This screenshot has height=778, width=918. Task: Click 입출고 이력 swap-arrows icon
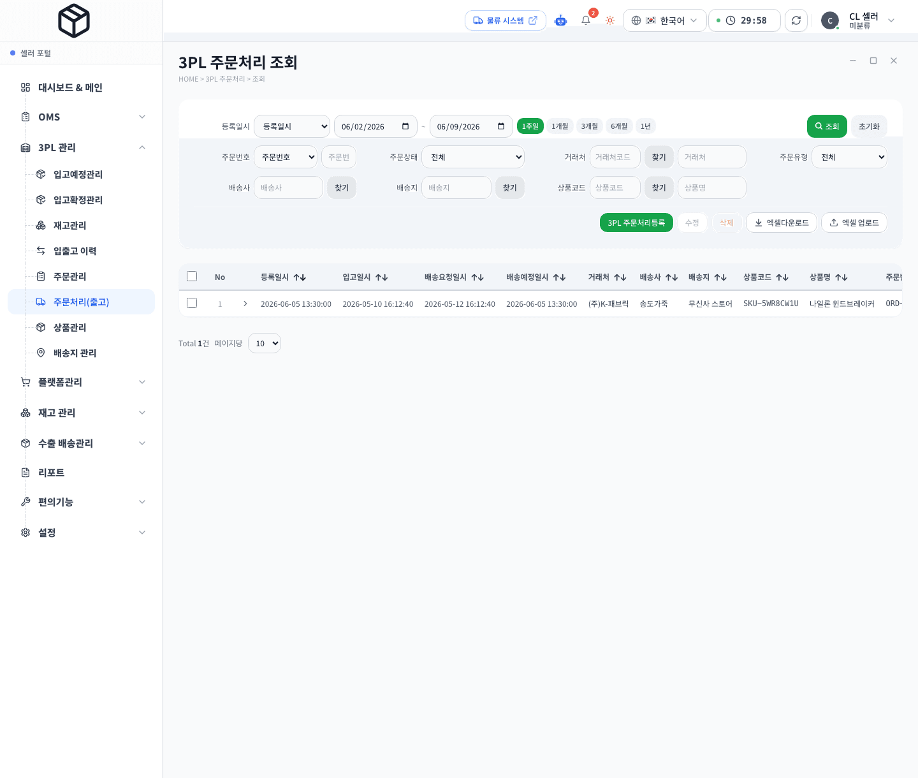click(41, 251)
